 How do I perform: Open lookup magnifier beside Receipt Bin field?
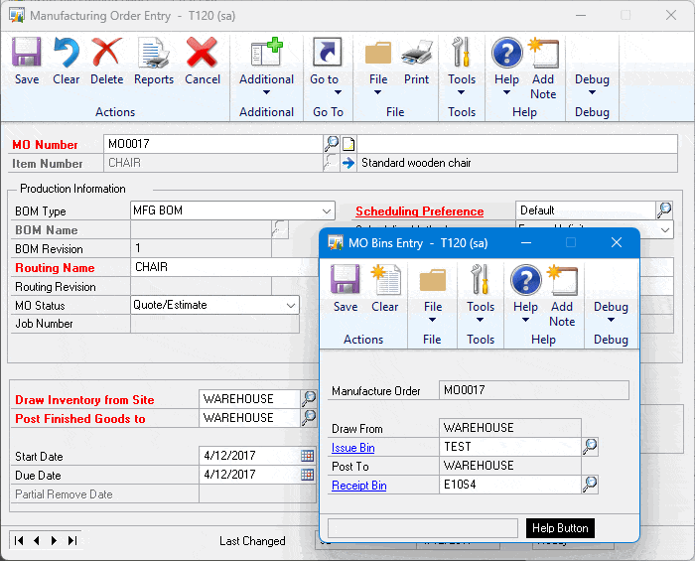pyautogui.click(x=590, y=485)
